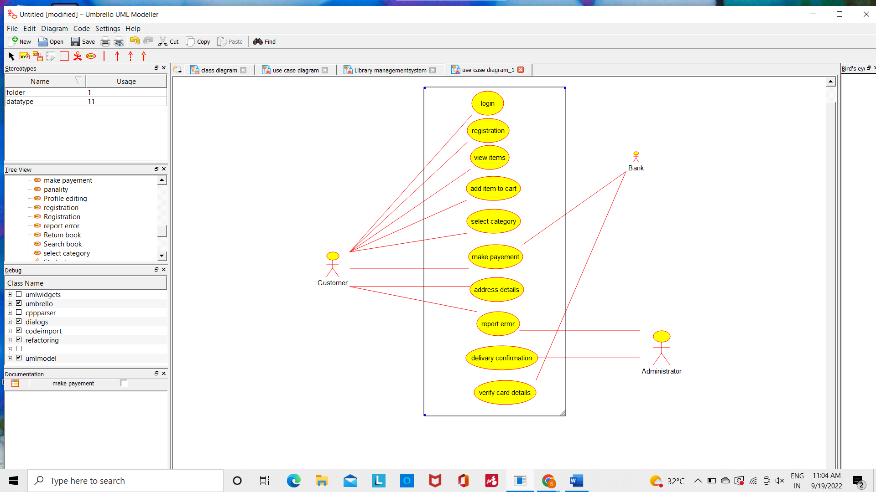Select the 'make payement' use case ellipse
This screenshot has height=492, width=876.
[x=495, y=257]
